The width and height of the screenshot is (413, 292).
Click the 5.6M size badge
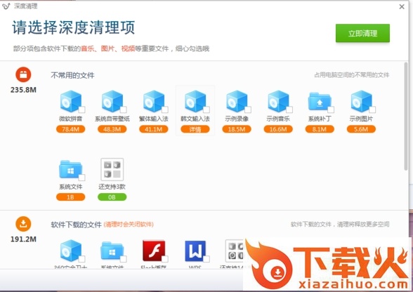tap(361, 129)
